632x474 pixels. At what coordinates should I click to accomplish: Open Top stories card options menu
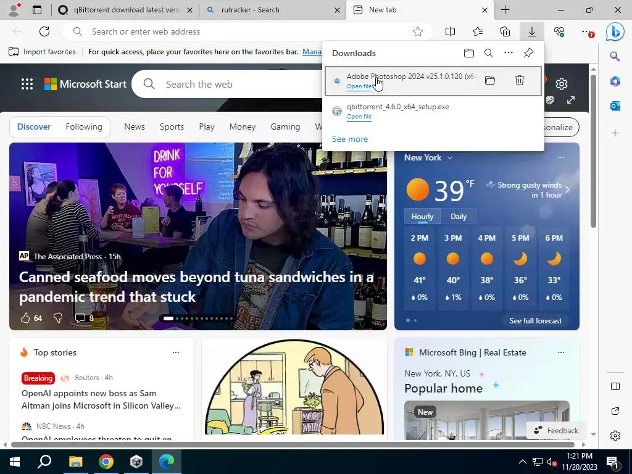coord(176,352)
